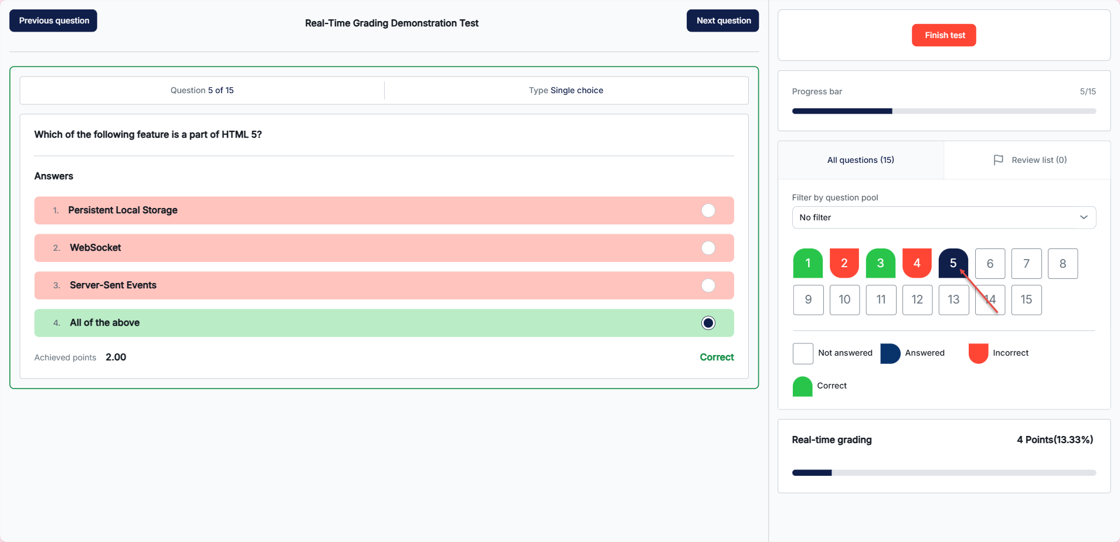Go to question 3 tile

880,263
